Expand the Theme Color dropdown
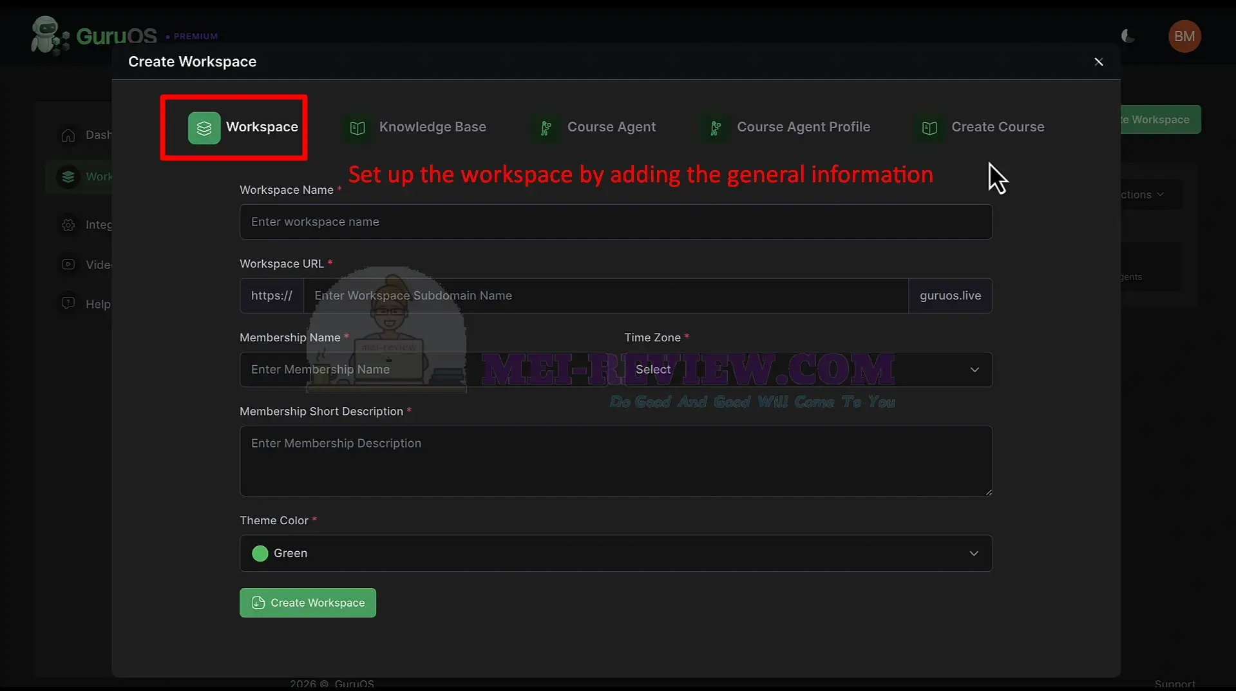 point(616,553)
